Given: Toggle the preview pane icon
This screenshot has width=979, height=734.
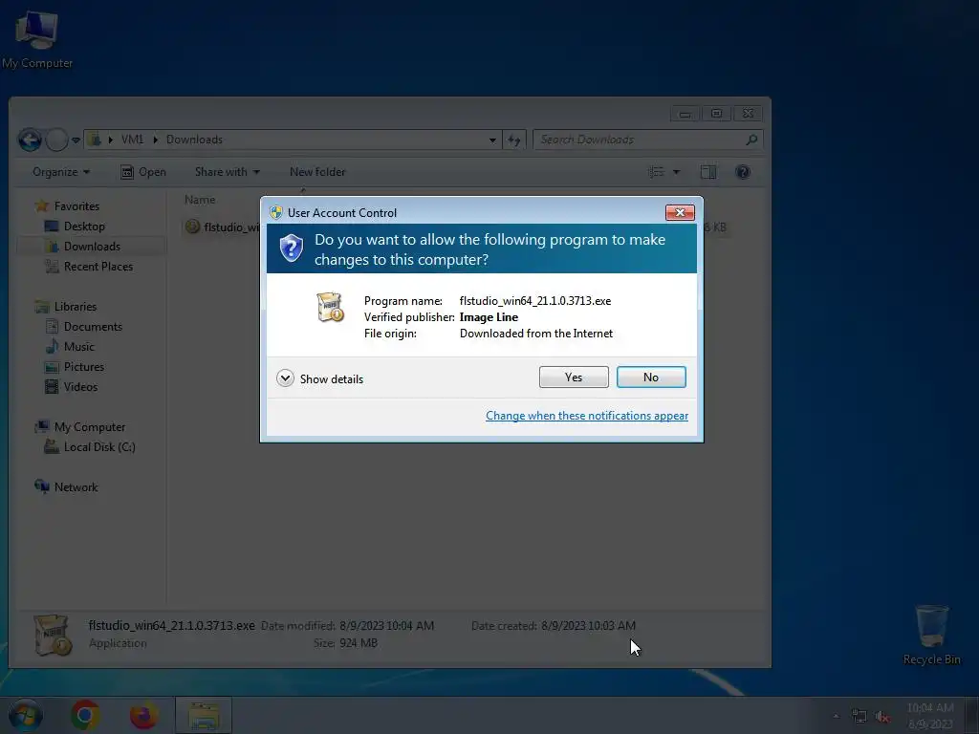Looking at the screenshot, I should pos(708,172).
